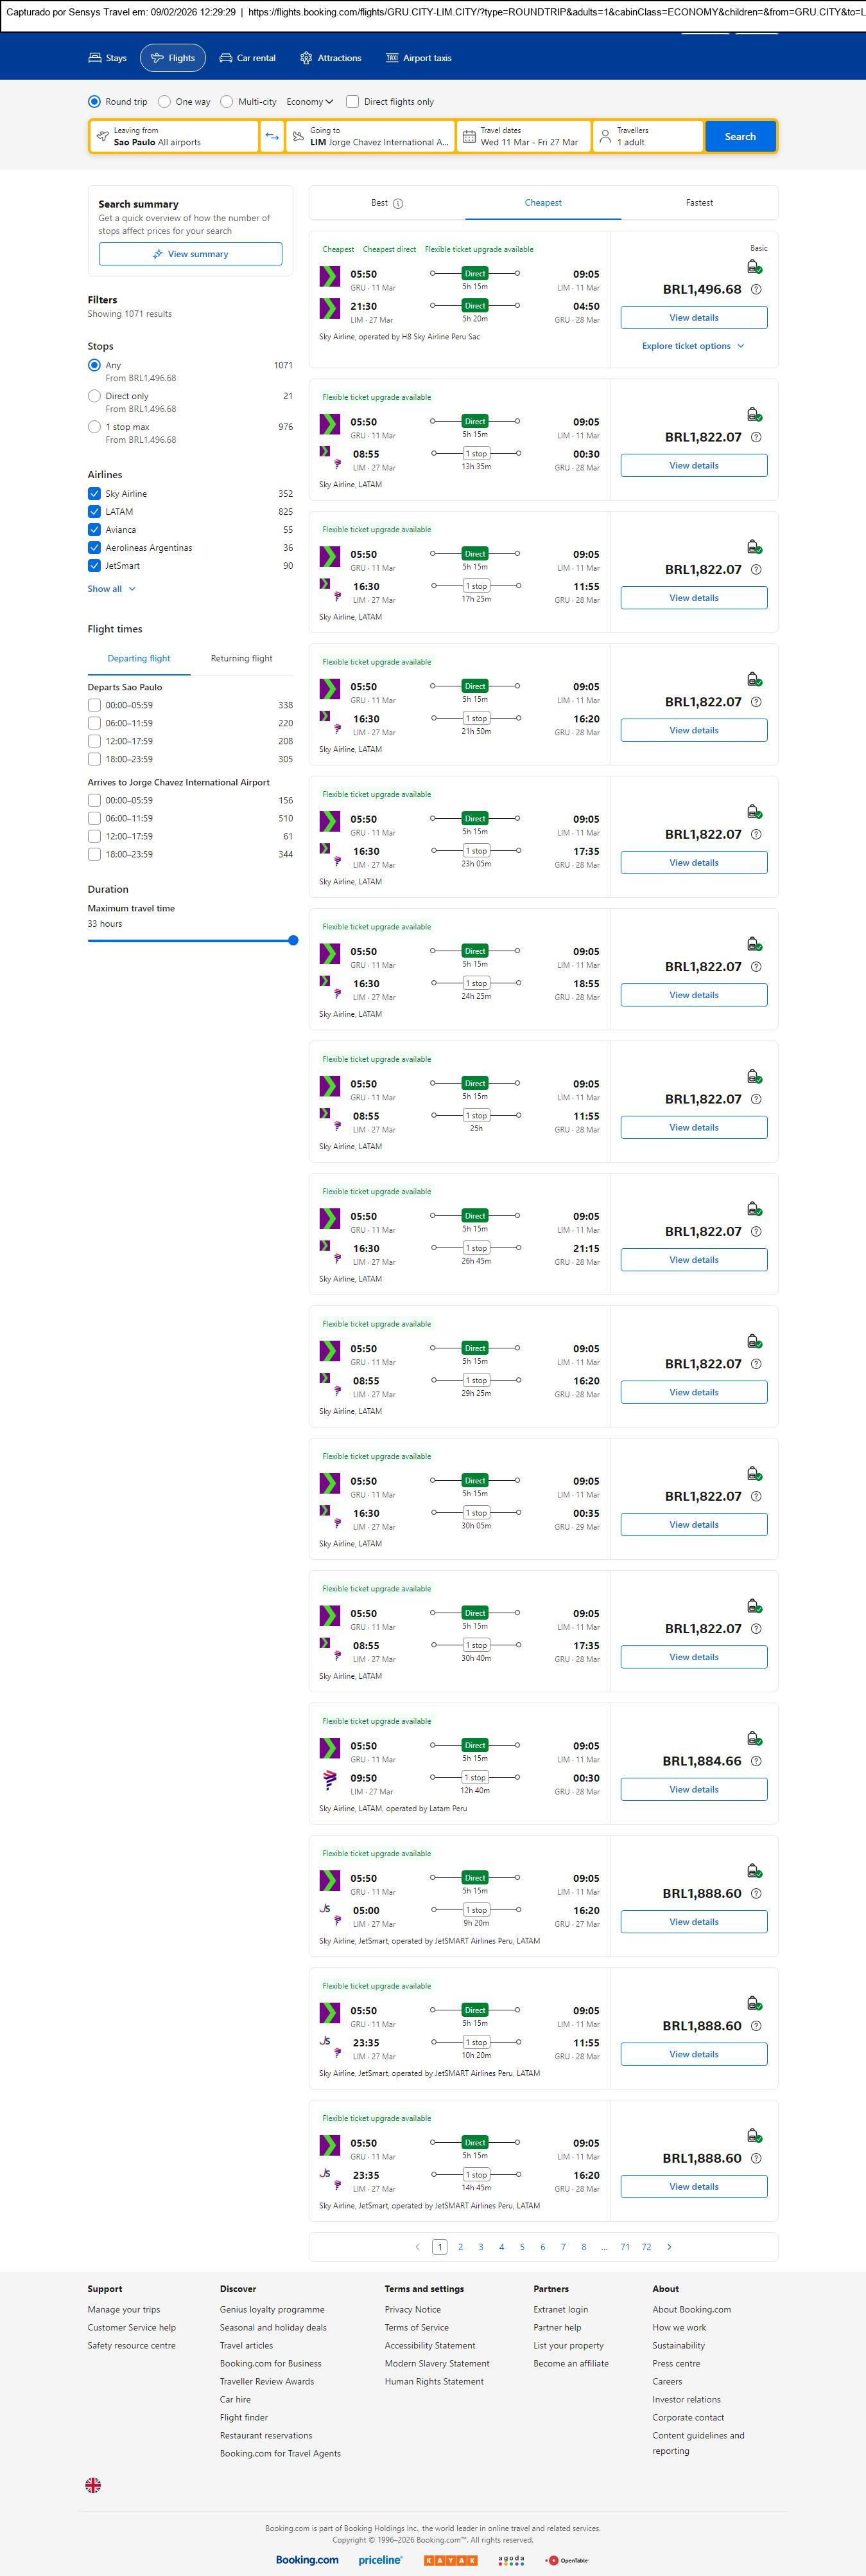Switch to the Fastest tab
This screenshot has height=2576, width=866.
(x=699, y=203)
